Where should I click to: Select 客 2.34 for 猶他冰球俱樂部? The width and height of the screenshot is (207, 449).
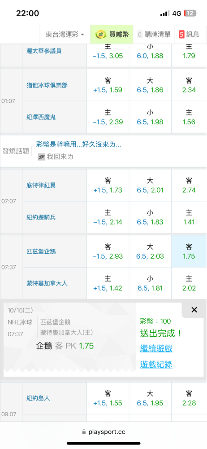coord(189,85)
